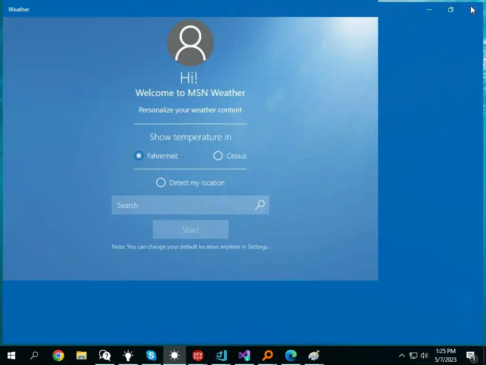The width and height of the screenshot is (486, 365).
Task: Choose the Celsius radio button
Action: 218,155
